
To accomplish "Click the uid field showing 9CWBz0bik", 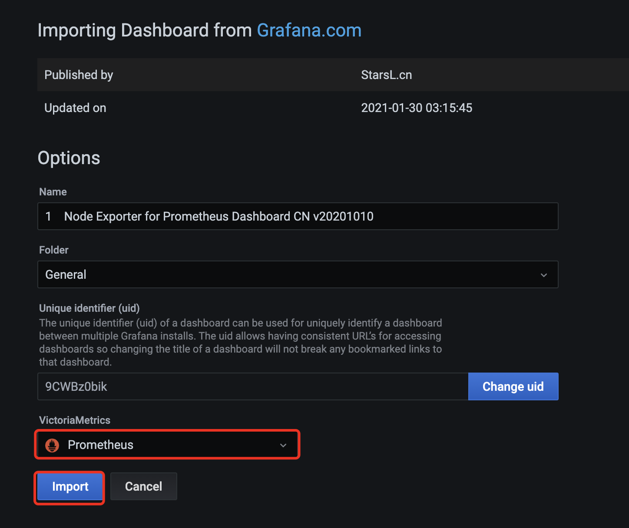I will click(253, 386).
